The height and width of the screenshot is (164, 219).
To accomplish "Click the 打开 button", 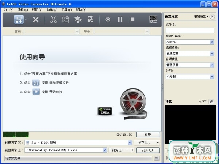I will click(x=147, y=150).
